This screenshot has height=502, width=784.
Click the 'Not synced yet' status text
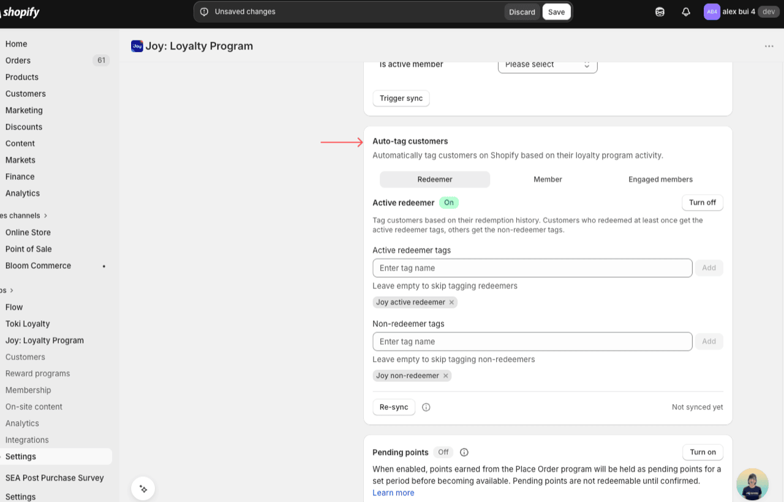point(698,407)
